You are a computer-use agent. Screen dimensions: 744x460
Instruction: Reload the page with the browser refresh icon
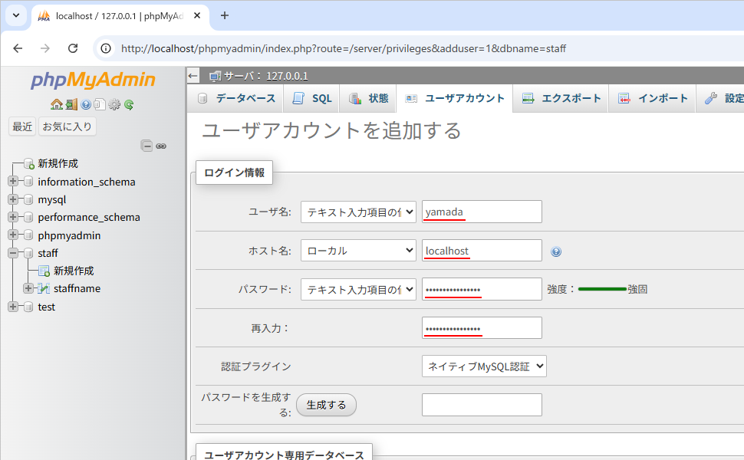[x=73, y=48]
